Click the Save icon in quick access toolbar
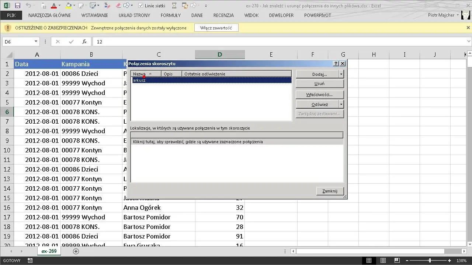The width and height of the screenshot is (472, 265). coord(18,6)
